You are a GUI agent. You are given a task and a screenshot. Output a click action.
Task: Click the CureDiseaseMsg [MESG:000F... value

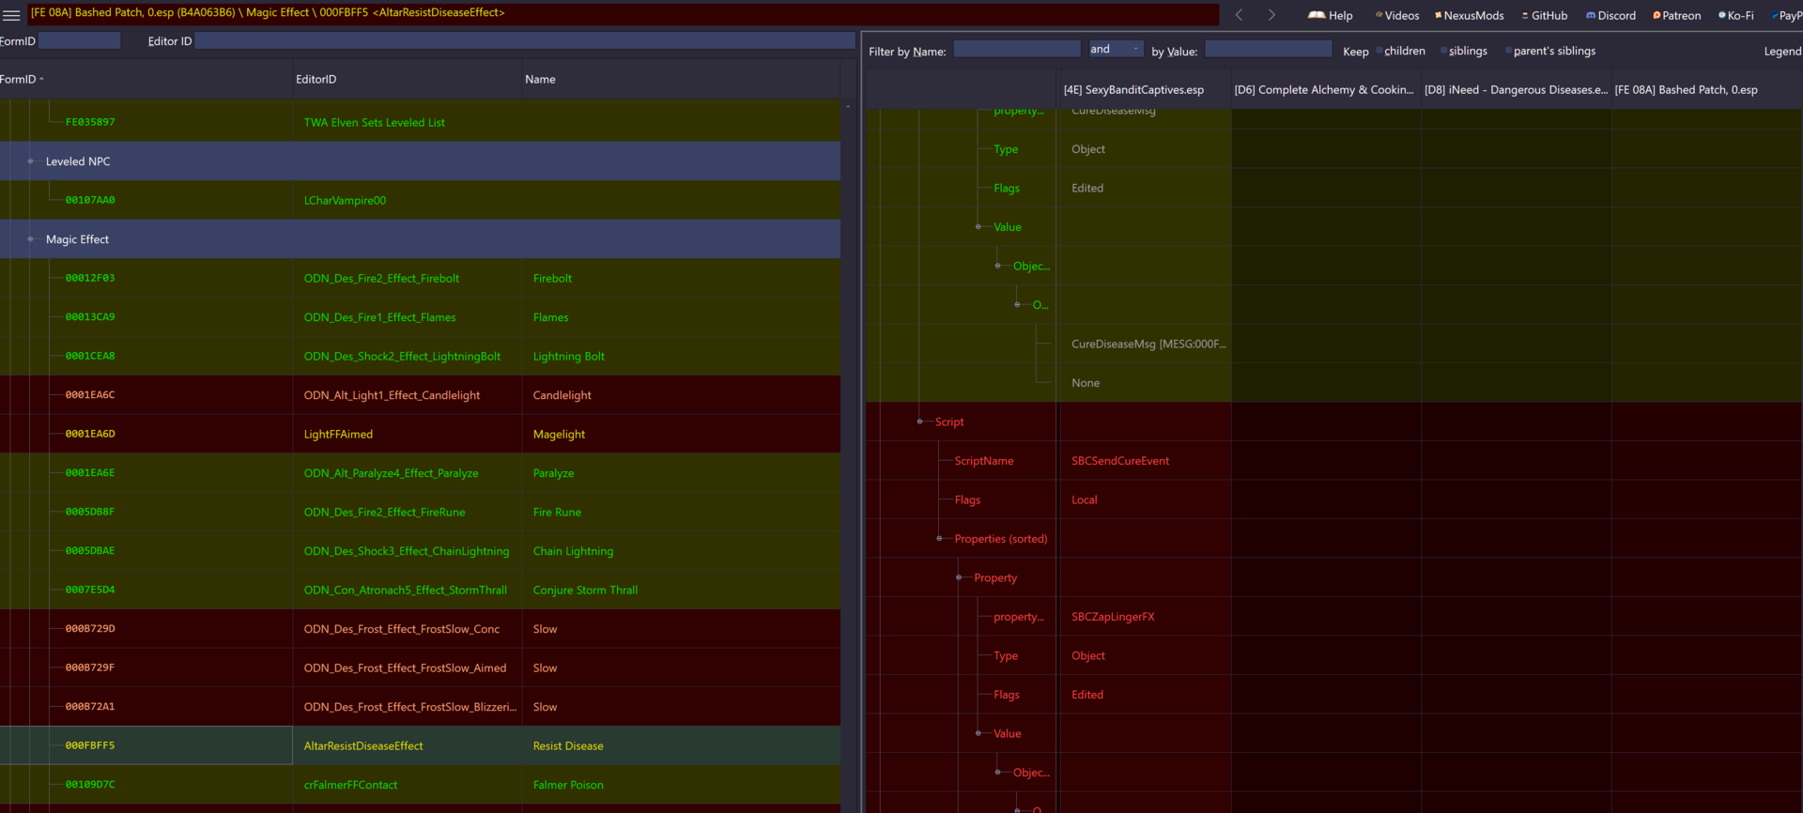click(x=1148, y=345)
